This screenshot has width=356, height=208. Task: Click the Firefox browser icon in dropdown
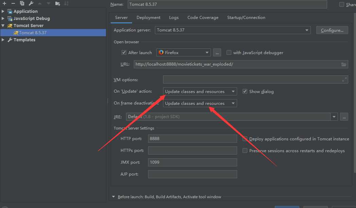click(x=161, y=52)
